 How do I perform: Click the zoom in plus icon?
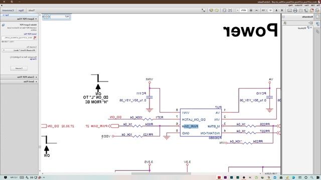click(x=251, y=10)
